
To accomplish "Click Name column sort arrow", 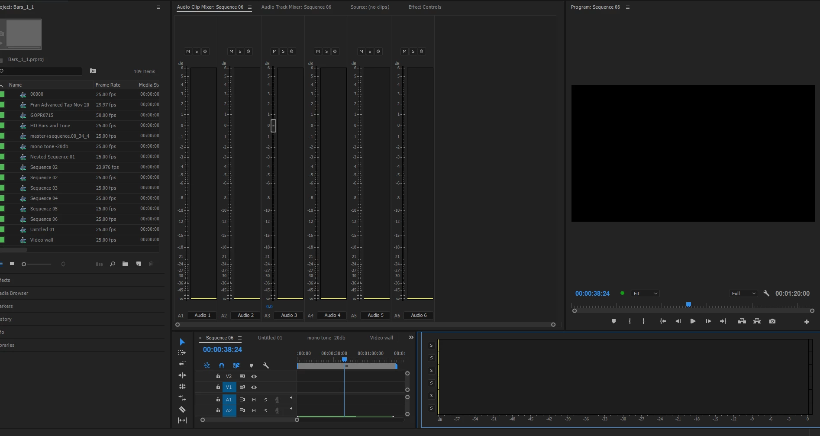I will tap(2, 85).
